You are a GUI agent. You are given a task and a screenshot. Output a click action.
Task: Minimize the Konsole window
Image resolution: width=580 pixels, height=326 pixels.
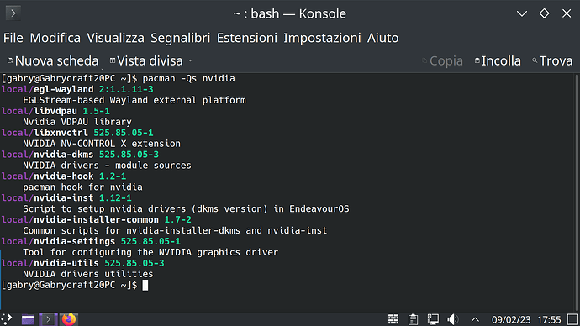[x=522, y=14]
